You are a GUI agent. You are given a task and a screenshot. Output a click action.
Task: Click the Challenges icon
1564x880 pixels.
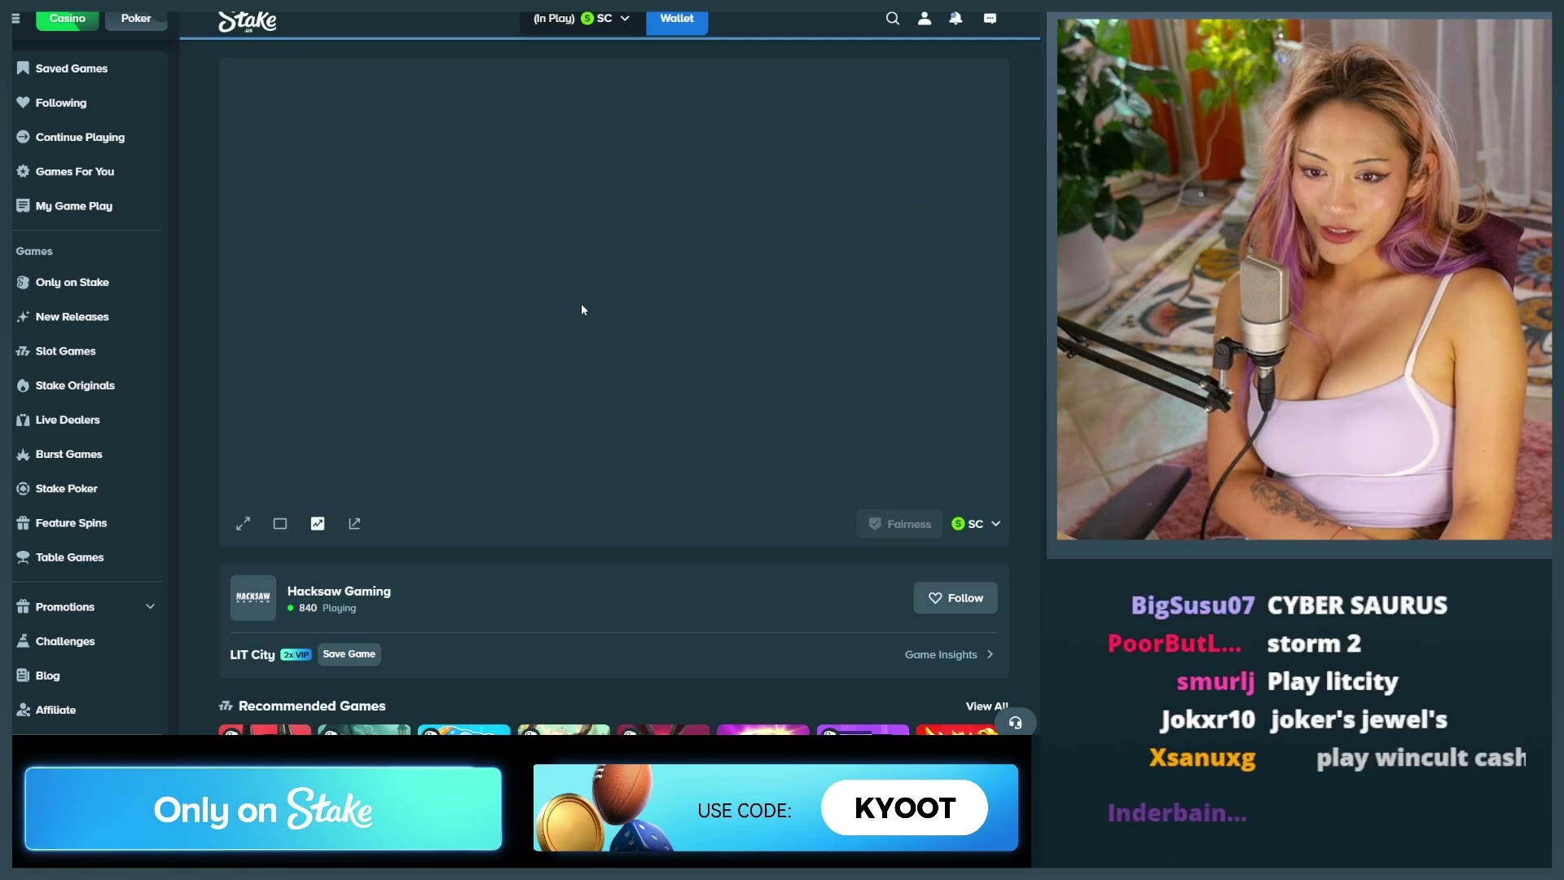tap(23, 641)
